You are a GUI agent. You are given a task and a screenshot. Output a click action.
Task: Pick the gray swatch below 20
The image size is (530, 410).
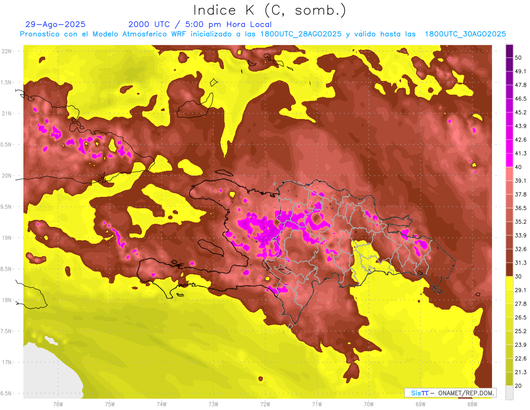tap(509, 392)
